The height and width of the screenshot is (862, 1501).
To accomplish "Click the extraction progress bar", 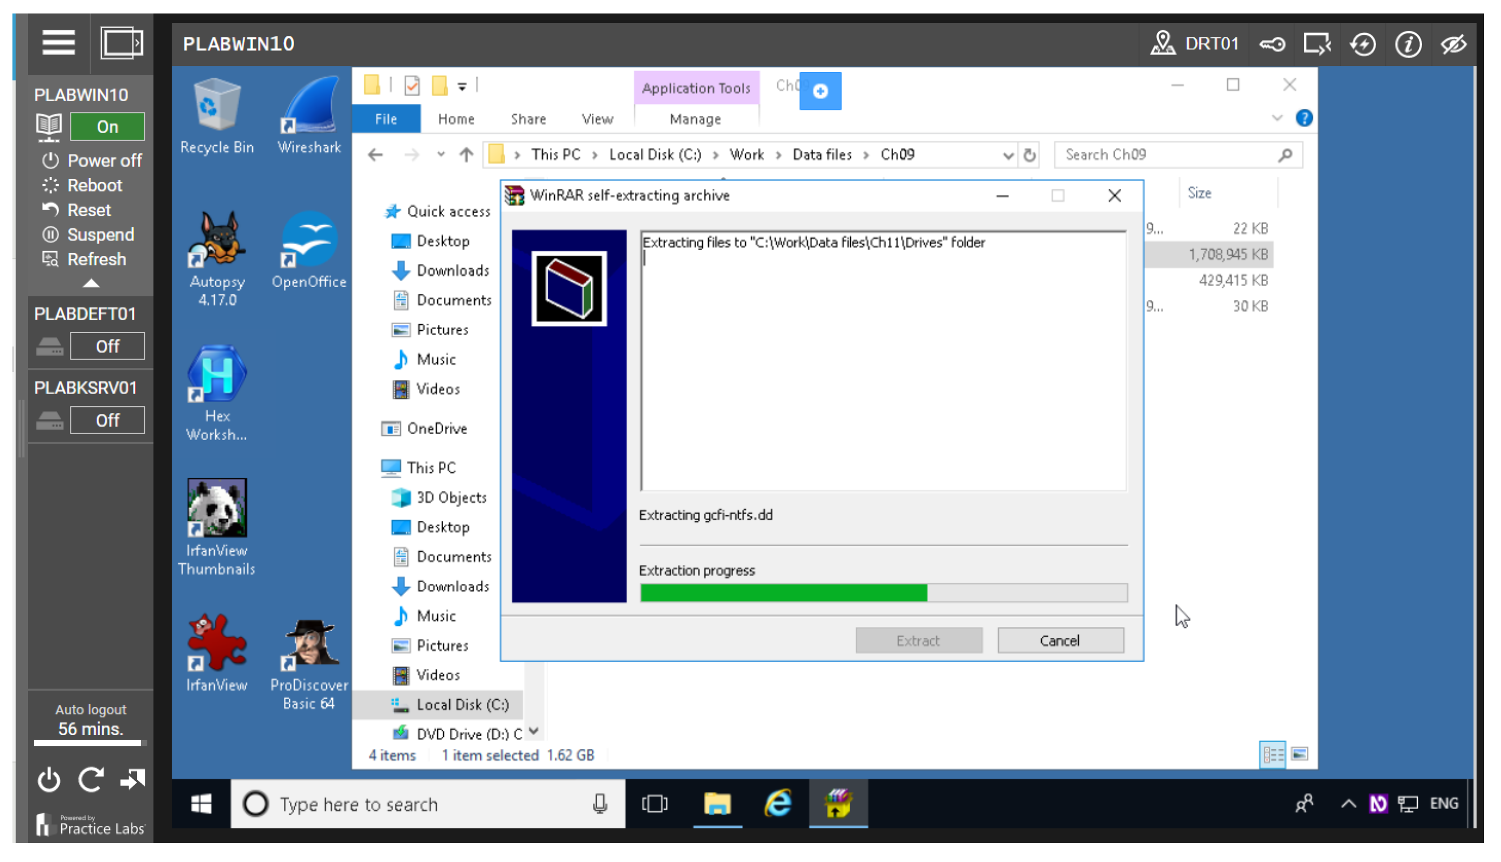I will pyautogui.click(x=883, y=593).
